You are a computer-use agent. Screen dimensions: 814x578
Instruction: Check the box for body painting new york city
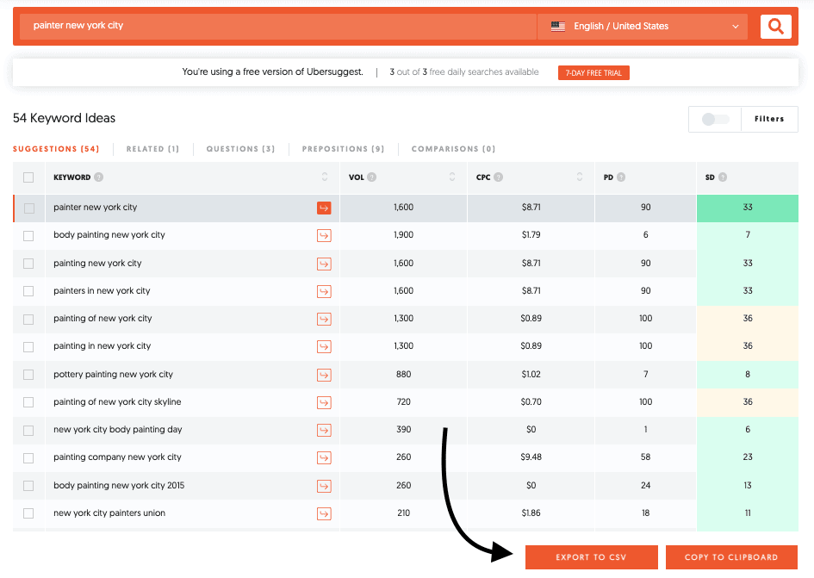click(x=28, y=236)
